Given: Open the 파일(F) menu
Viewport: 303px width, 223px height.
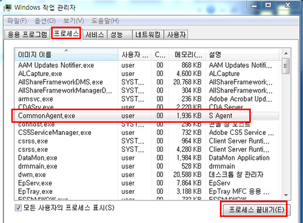Looking at the screenshot, I should coord(17,21).
